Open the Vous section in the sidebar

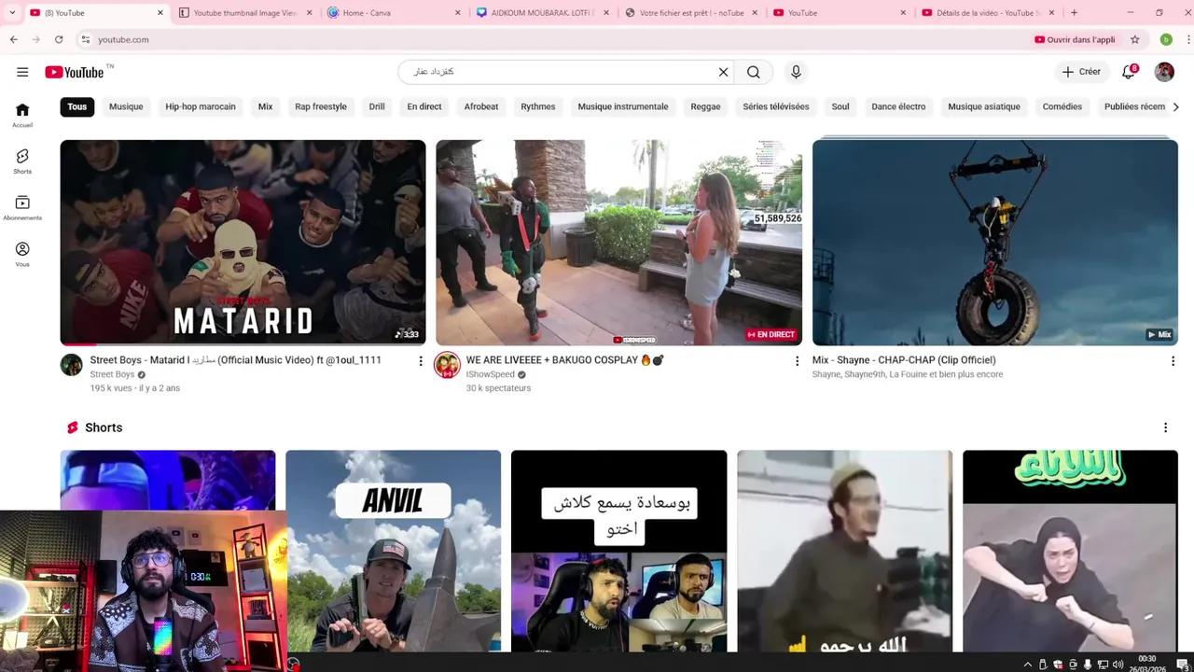(x=22, y=255)
